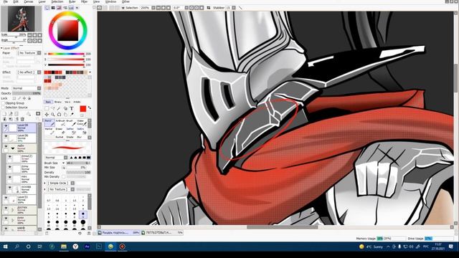Adjust the brush Density slider

click(78, 172)
